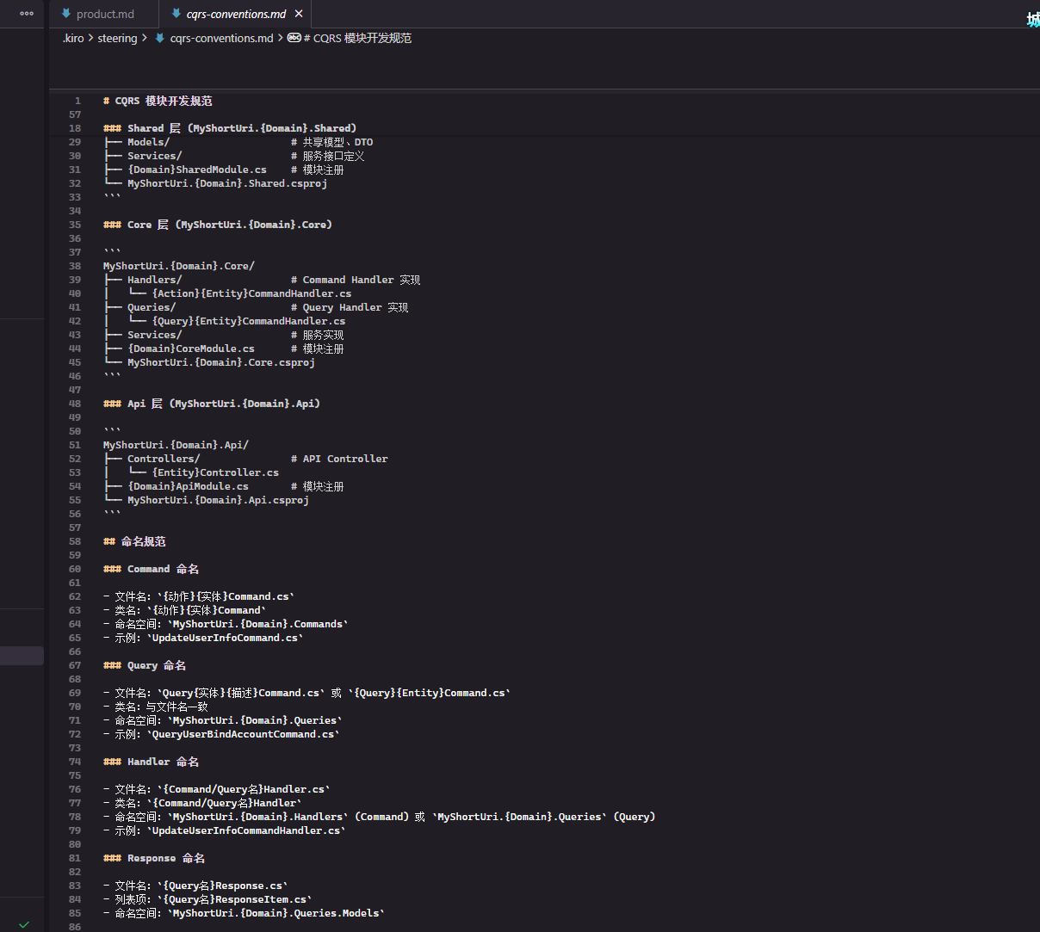Click the product.md tab file icon
The width and height of the screenshot is (1040, 932).
(66, 14)
